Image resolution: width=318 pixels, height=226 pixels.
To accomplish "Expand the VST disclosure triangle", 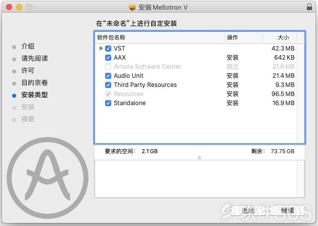I will [x=101, y=49].
